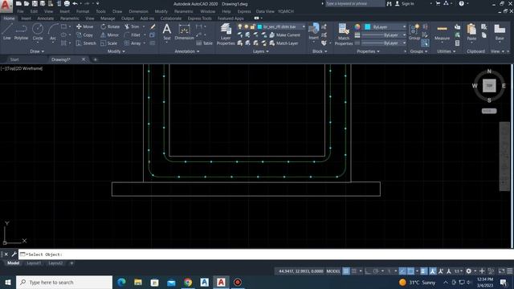Click the Array tool
Viewport: 514px width, 289px height.
point(133,43)
